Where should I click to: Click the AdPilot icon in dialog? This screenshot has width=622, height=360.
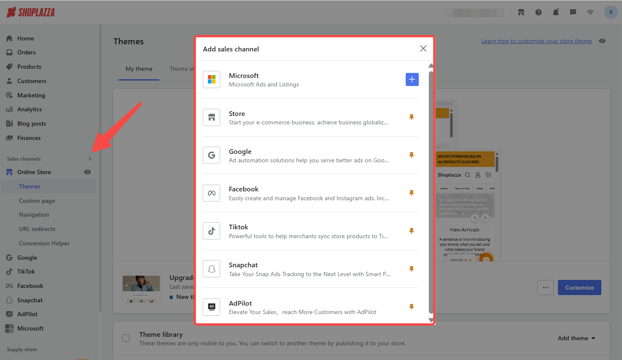(212, 307)
